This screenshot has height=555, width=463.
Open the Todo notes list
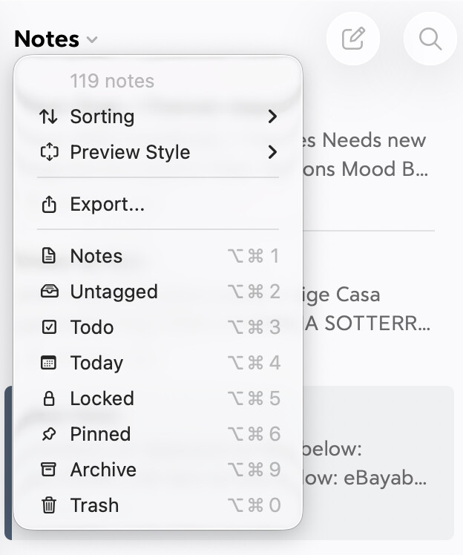(x=92, y=327)
